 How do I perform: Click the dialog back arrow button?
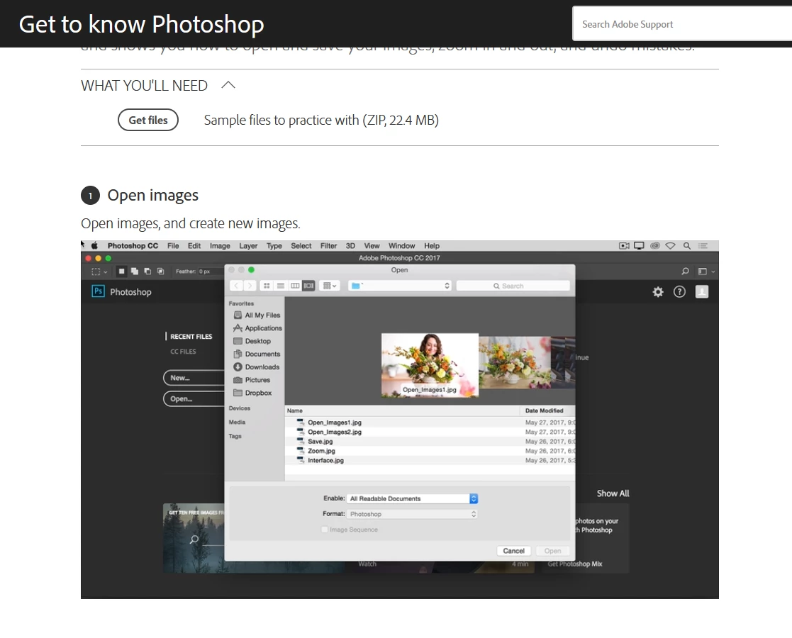click(x=236, y=286)
